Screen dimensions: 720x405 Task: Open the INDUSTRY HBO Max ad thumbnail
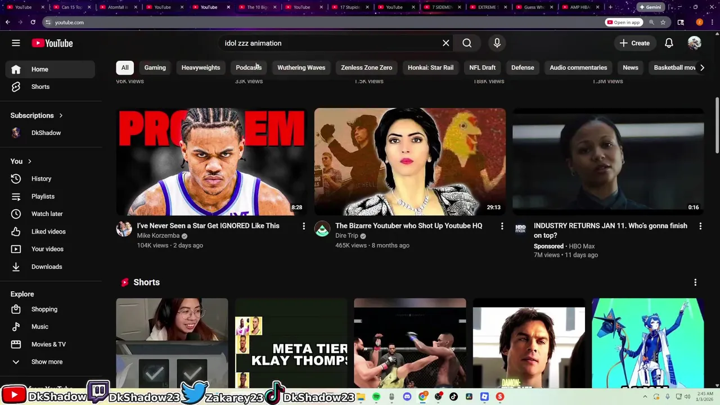click(x=608, y=161)
